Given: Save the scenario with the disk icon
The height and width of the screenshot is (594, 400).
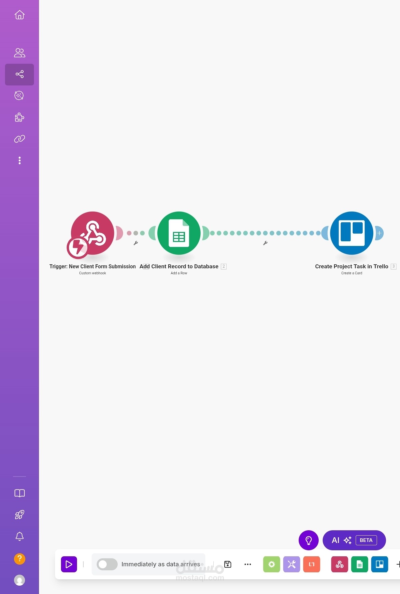Looking at the screenshot, I should tap(228, 564).
